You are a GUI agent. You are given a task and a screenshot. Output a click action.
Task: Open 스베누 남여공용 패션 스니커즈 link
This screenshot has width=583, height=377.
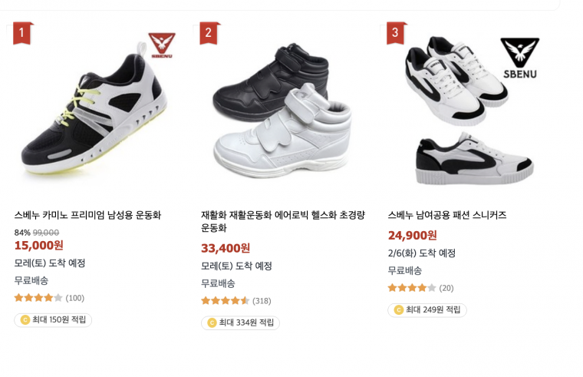[x=447, y=215]
